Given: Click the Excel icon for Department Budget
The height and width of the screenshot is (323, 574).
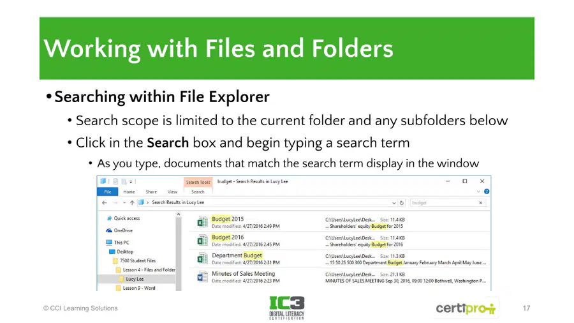Looking at the screenshot, I should click(x=202, y=259).
